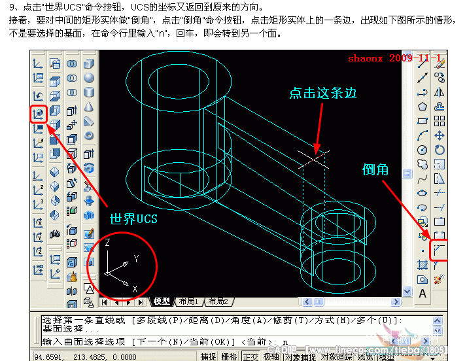Toggle 捕捉 snap mode
Viewport: 467px width, 361px height.
(x=208, y=356)
